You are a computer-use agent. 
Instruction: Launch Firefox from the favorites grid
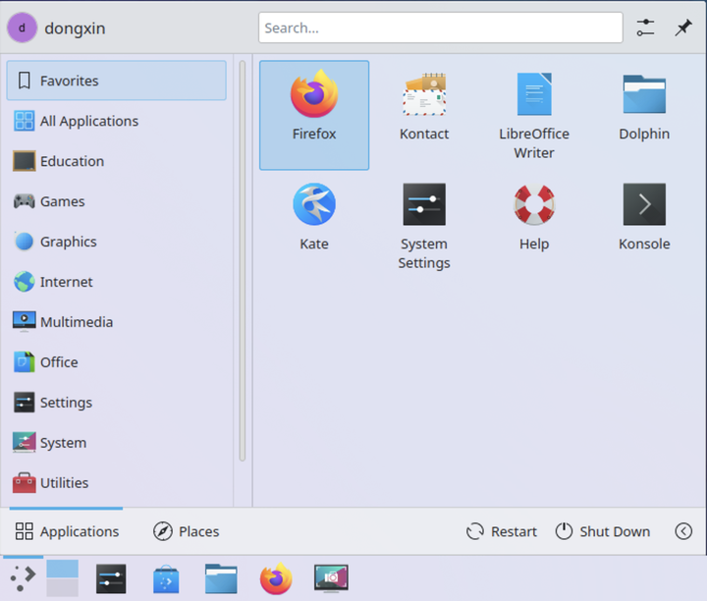tap(314, 116)
